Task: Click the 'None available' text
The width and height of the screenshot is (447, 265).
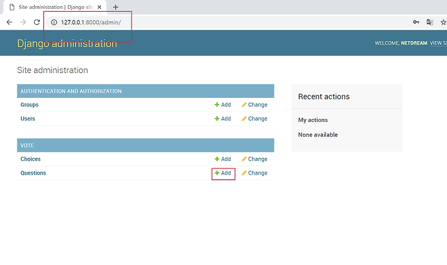Action: [x=318, y=135]
